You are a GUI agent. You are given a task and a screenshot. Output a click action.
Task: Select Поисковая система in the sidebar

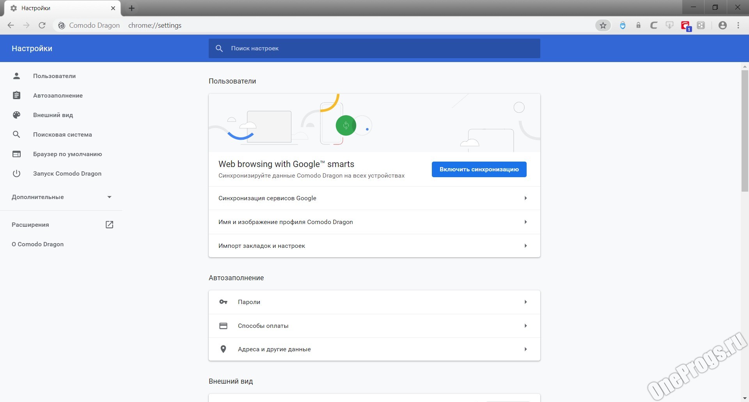tap(62, 135)
